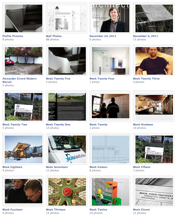Image resolution: width=177 pixels, height=217 pixels.
Task: Open Week Seventeen well drilling van thumbnail
Action: 67,149
